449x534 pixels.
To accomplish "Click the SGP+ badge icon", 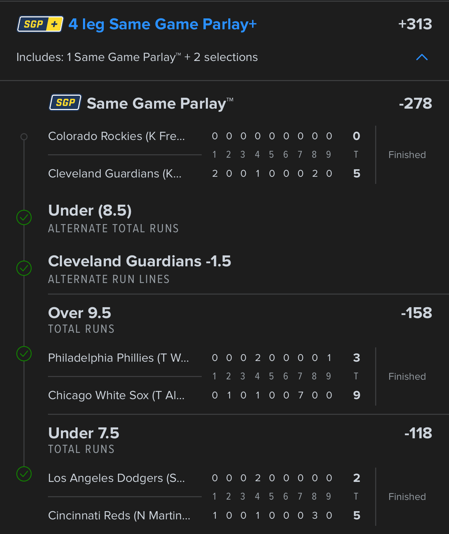I will tap(40, 24).
